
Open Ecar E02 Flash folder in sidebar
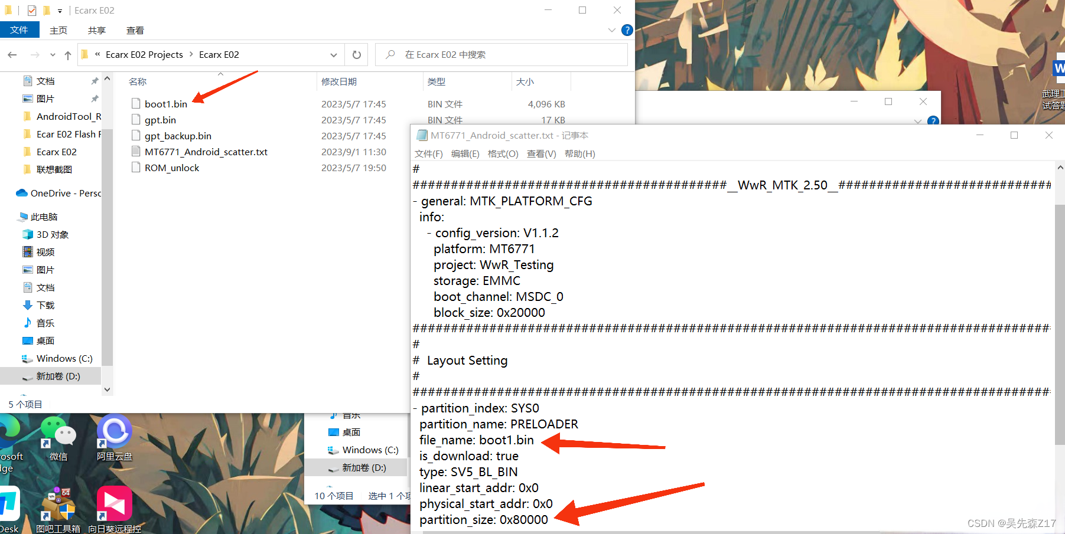click(69, 135)
